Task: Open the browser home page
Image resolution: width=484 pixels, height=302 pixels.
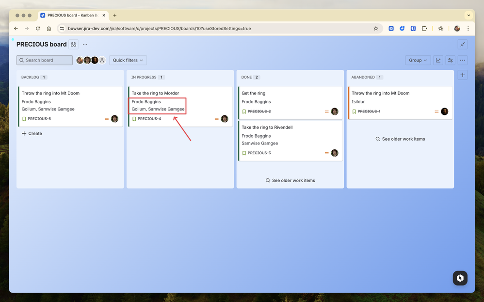Action: coord(49,29)
